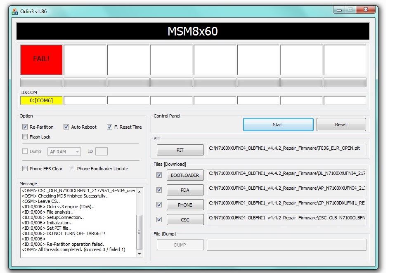
Task: Click the Message log scroll up arrow
Action: coord(139,191)
